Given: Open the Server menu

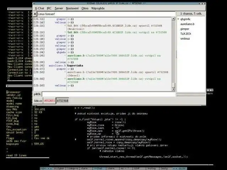Looking at the screenshot, I should coord(59,8).
